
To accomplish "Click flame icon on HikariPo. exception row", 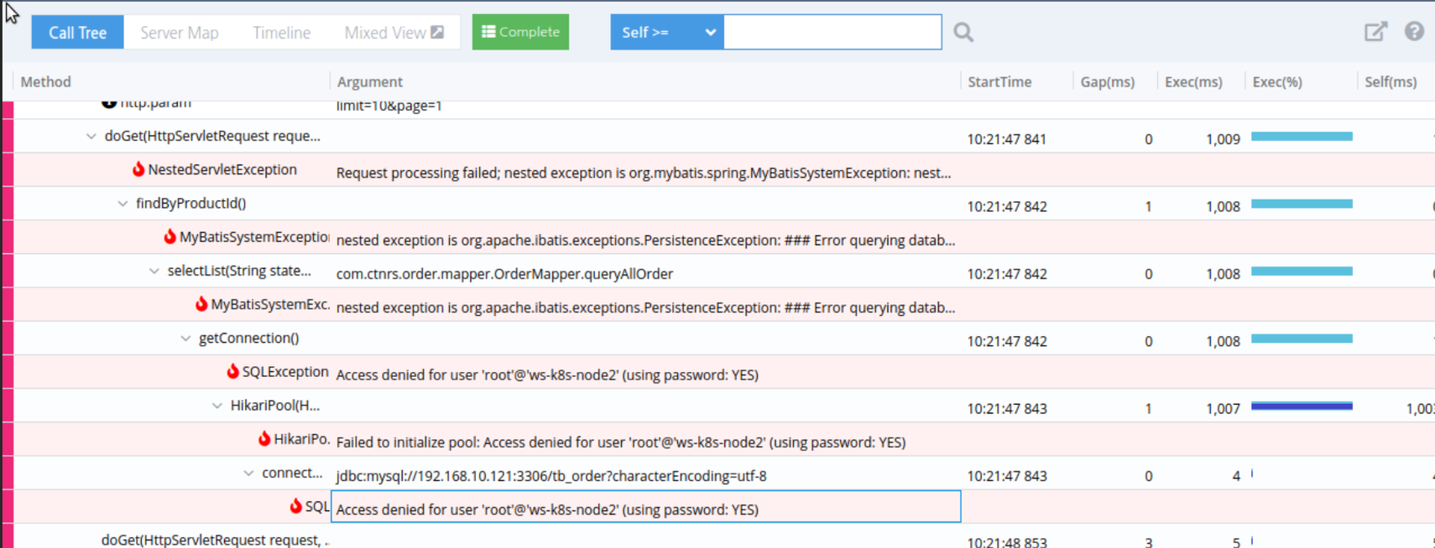I will click(x=264, y=438).
